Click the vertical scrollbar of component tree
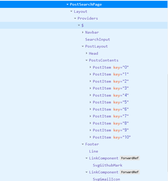Image resolution: width=168 pixels, height=181 pixels. point(168,123)
